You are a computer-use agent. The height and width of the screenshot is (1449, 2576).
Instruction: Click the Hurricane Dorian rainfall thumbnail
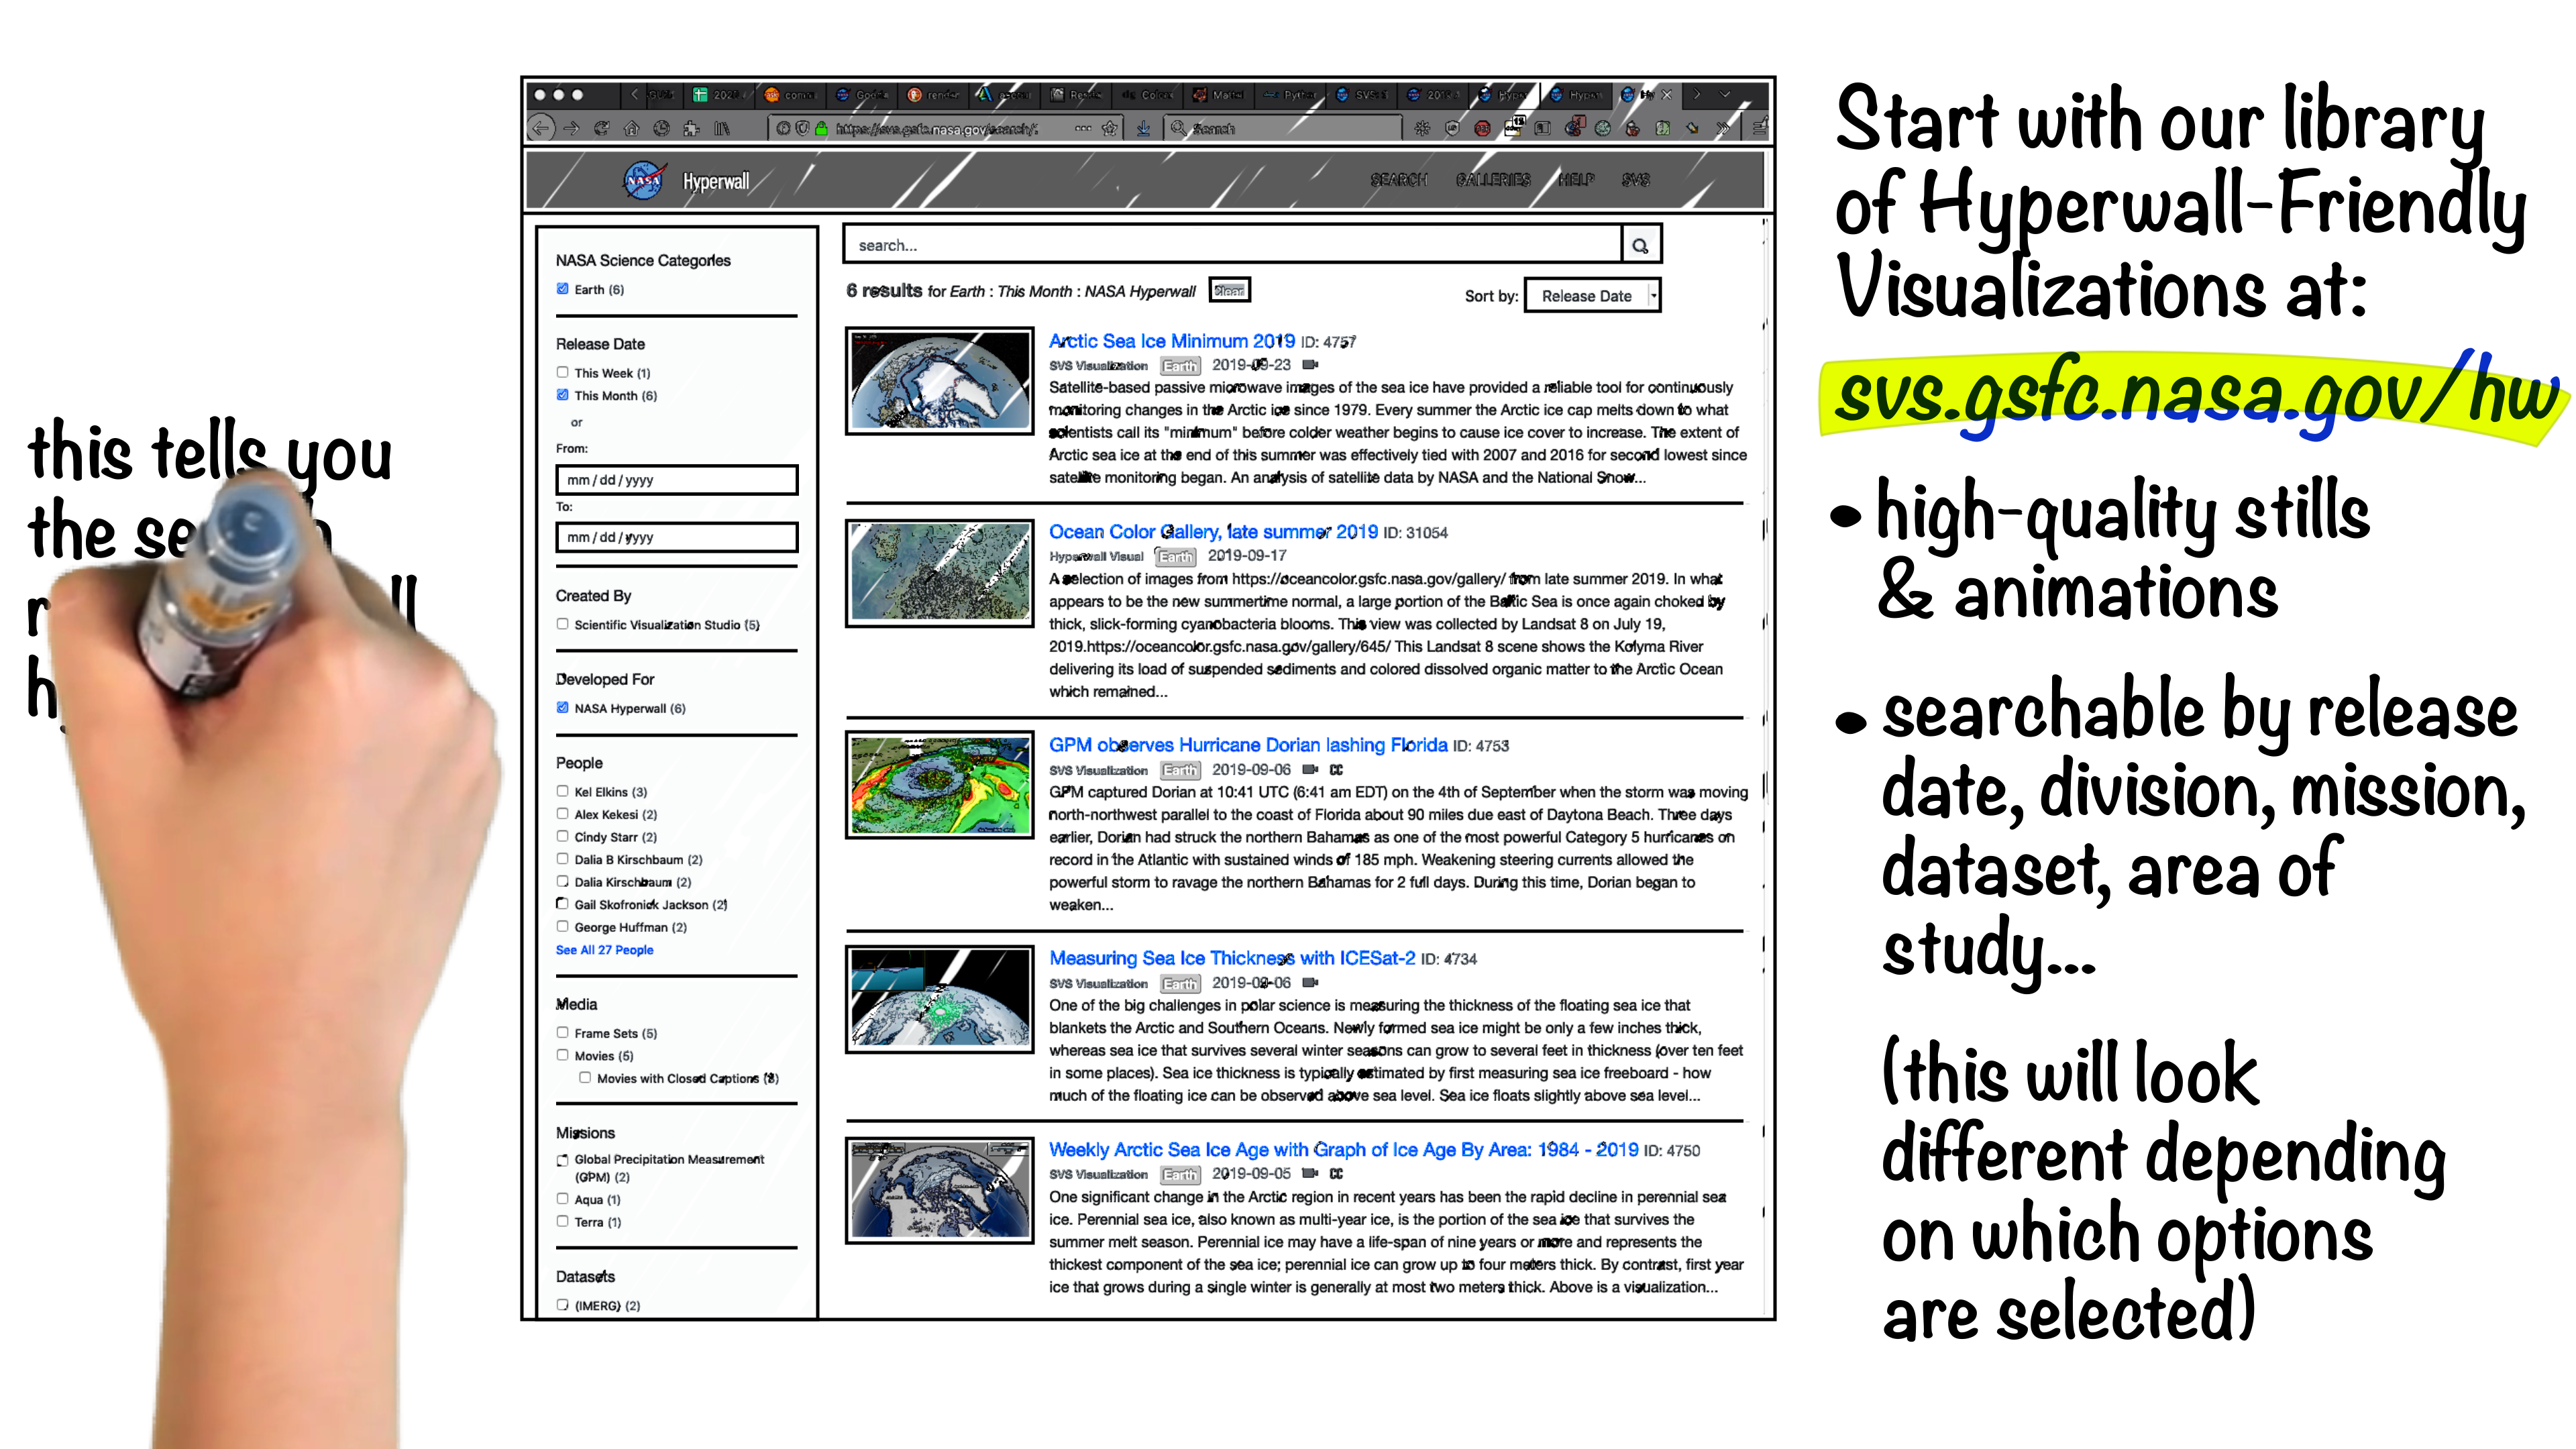click(x=939, y=785)
